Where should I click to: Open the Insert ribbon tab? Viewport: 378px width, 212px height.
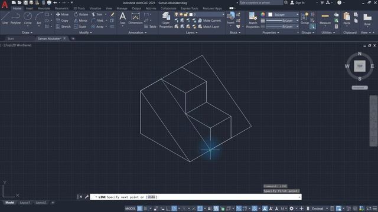coord(30,8)
